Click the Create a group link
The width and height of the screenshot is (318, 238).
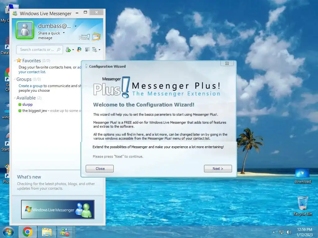(31, 86)
